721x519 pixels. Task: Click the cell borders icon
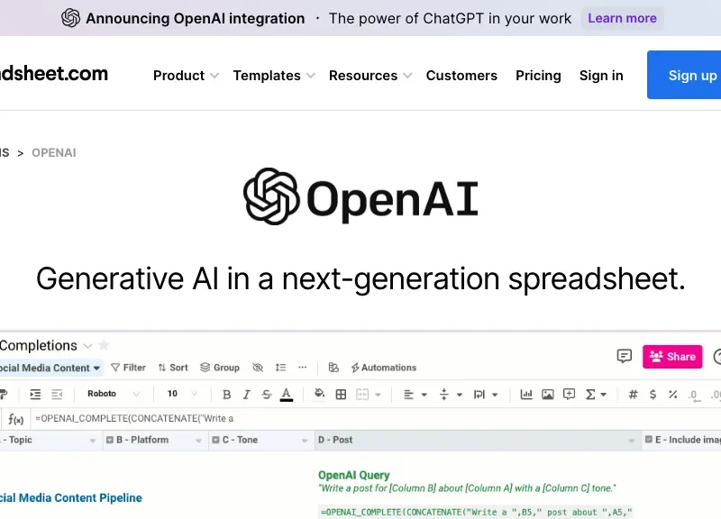(x=341, y=395)
